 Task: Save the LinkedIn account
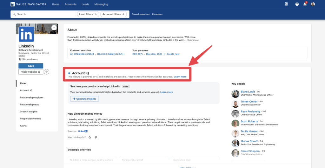click(x=31, y=66)
